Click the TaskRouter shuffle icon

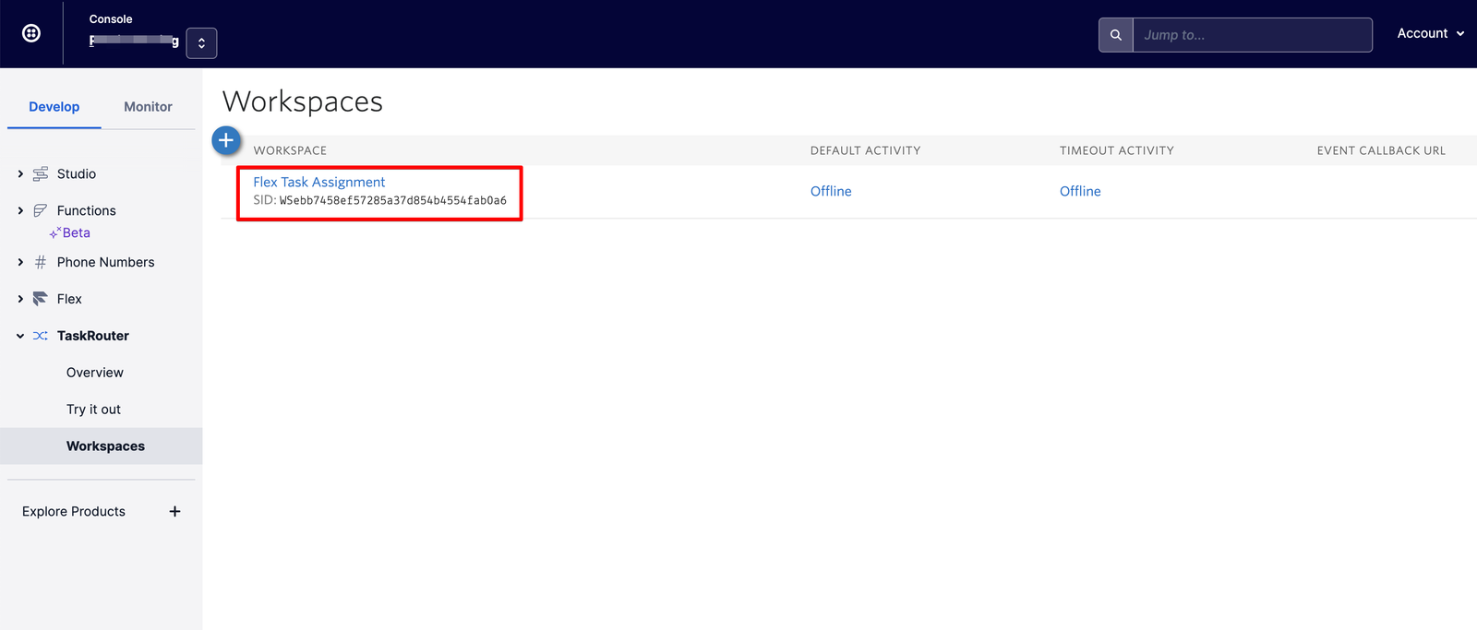(x=41, y=336)
